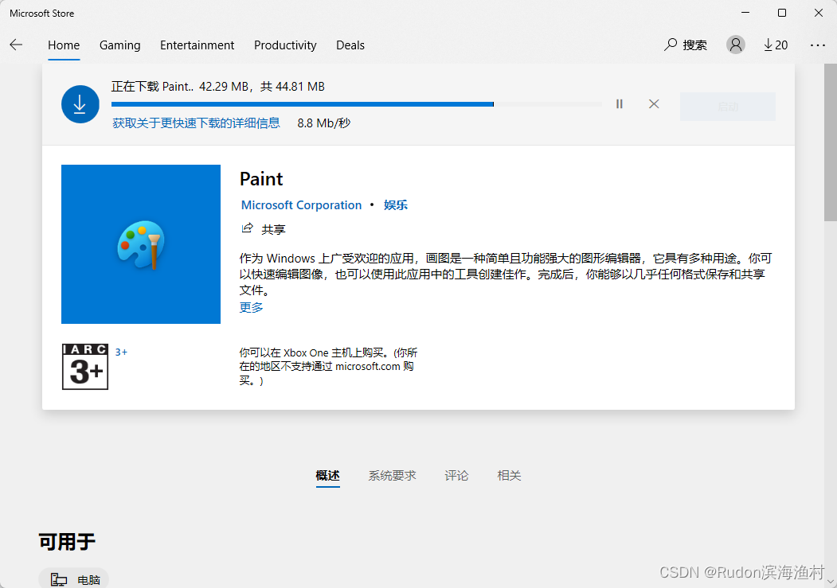Click the blue download circle icon
Viewport: 837px width, 588px height.
[80, 104]
